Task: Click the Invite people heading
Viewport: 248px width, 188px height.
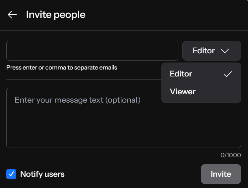Action: coord(56,15)
